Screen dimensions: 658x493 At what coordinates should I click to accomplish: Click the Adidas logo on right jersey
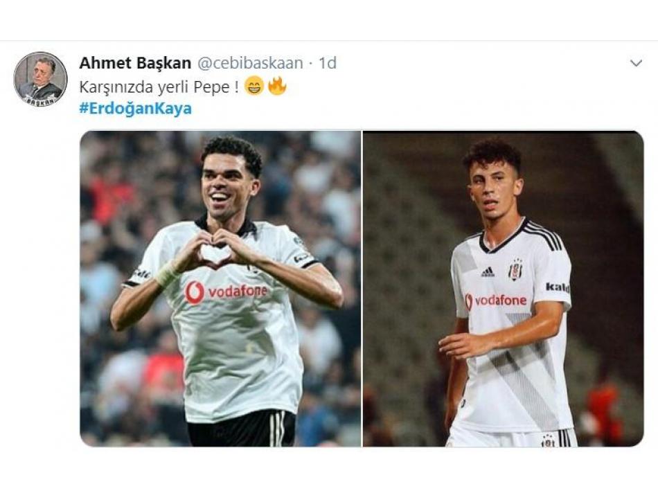click(488, 272)
